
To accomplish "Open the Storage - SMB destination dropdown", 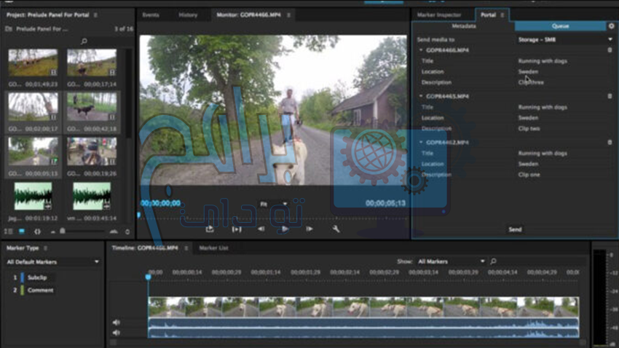I will (565, 39).
